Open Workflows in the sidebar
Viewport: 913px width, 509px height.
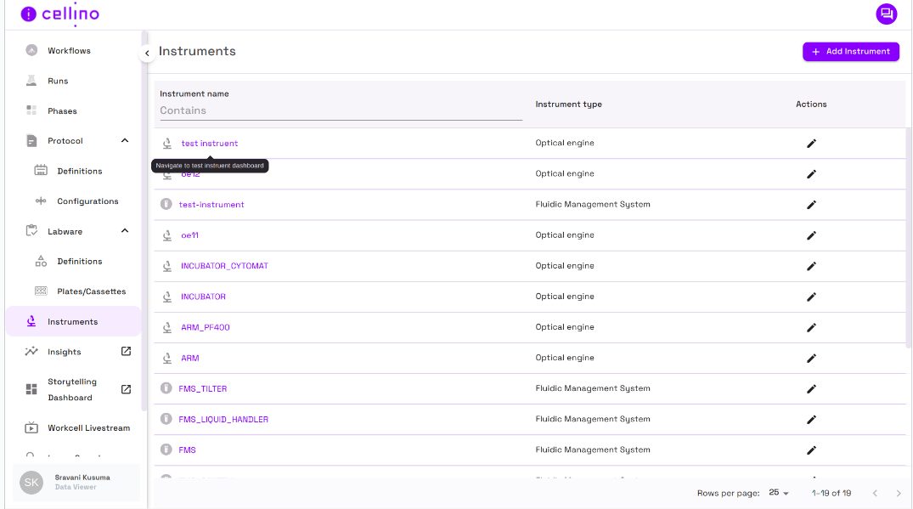pyautogui.click(x=69, y=51)
